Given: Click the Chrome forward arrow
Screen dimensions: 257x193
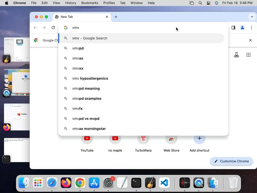Looking at the screenshot, I should (44, 28).
